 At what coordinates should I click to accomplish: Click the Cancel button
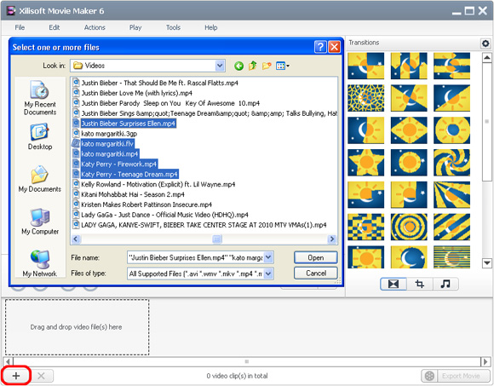[x=316, y=274]
